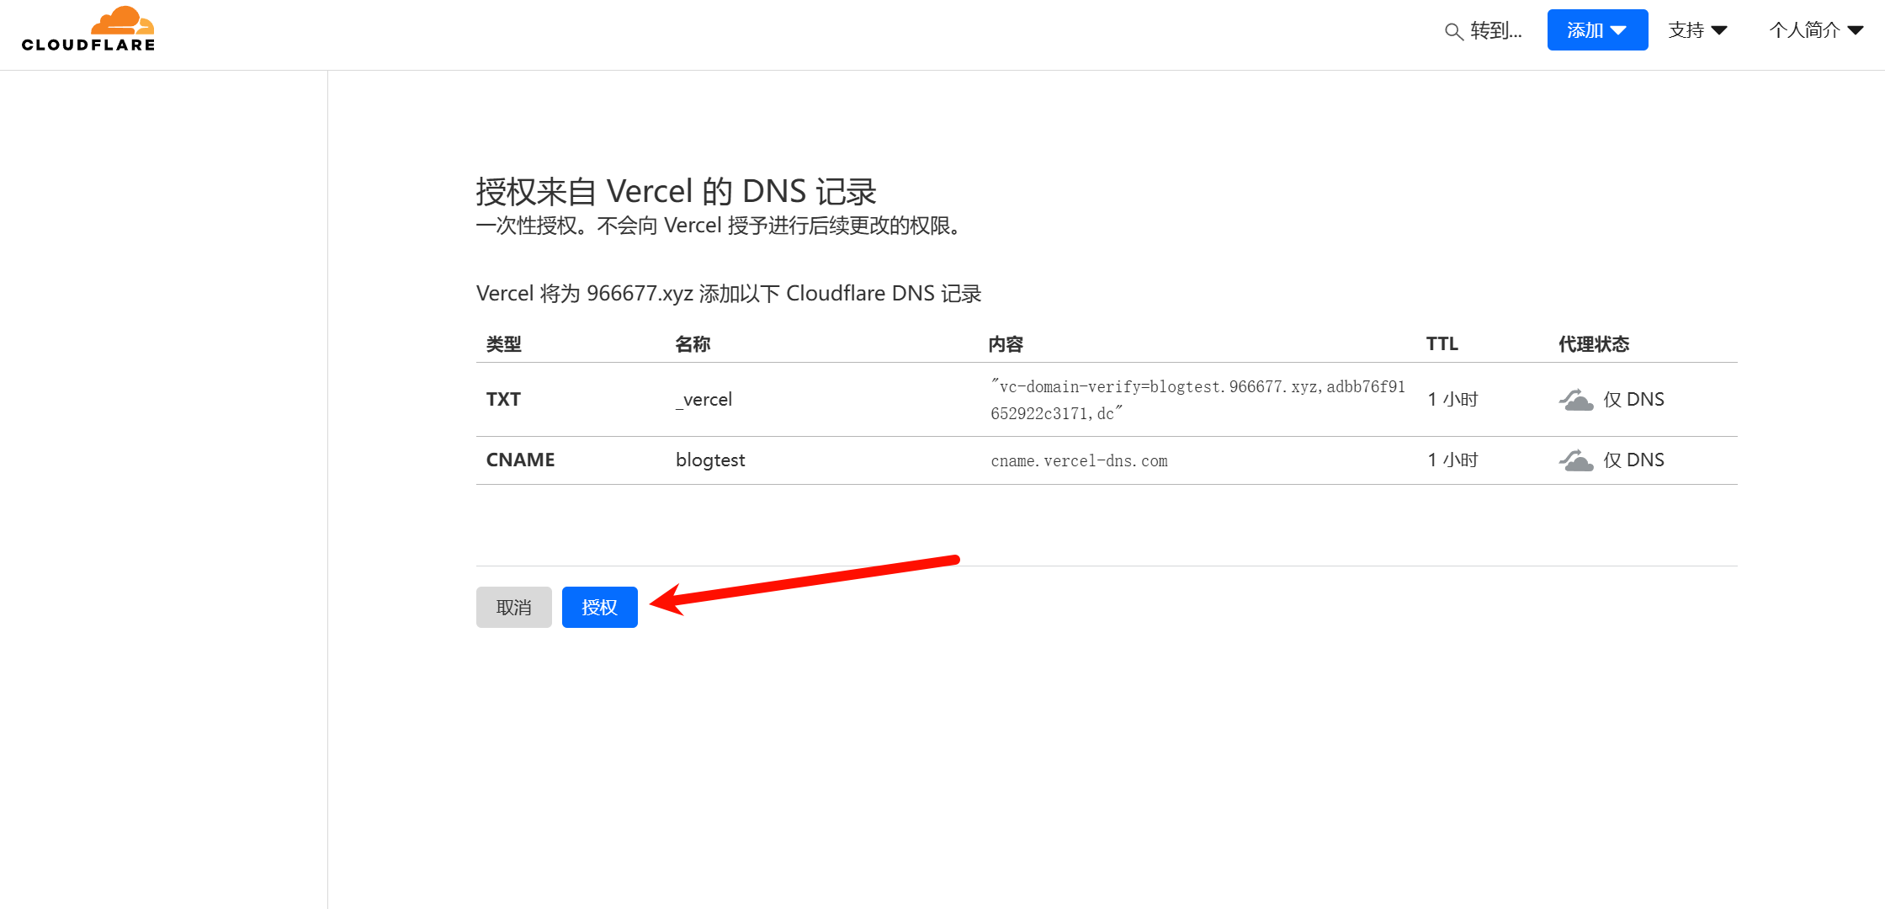Open the 转到... search field
The image size is (1885, 909).
(x=1484, y=31)
